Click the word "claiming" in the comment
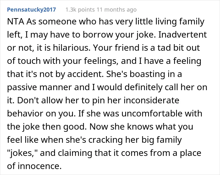This screenshot has height=175, width=220. click(x=75, y=153)
